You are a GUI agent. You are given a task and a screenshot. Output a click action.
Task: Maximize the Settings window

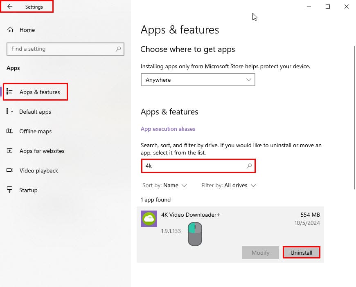[328, 7]
